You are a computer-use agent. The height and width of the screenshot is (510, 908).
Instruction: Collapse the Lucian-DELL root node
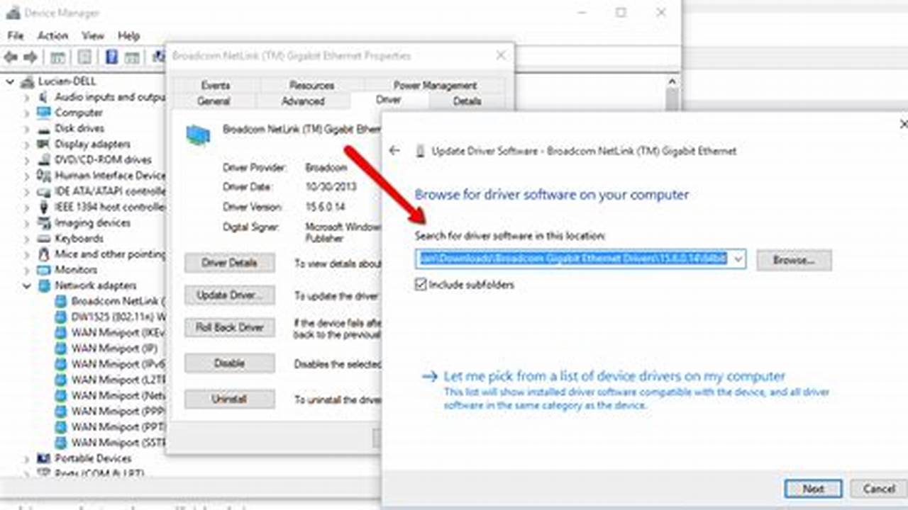tap(10, 81)
